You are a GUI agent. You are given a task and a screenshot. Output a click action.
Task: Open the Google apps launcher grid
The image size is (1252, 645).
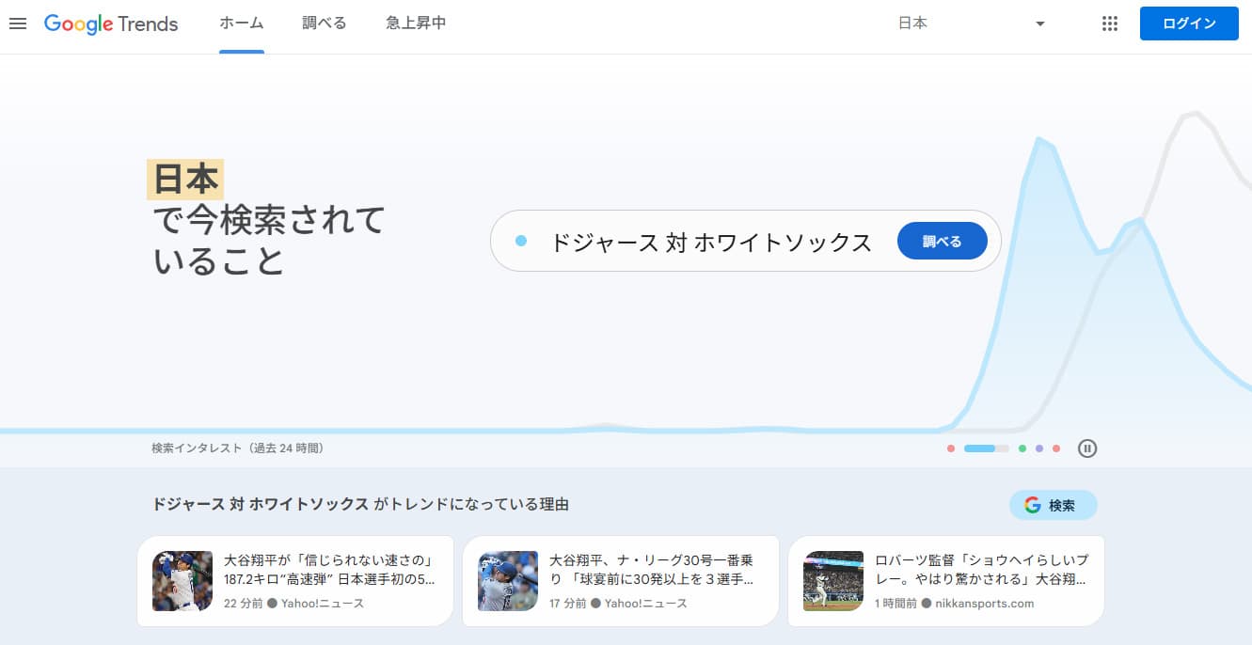1109,24
